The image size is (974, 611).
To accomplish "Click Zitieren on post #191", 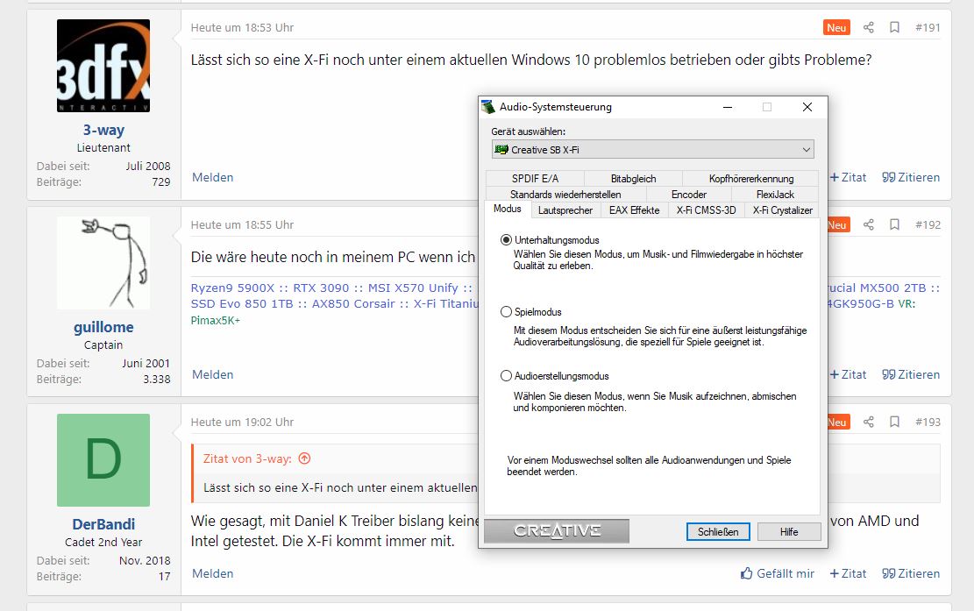I will [911, 178].
